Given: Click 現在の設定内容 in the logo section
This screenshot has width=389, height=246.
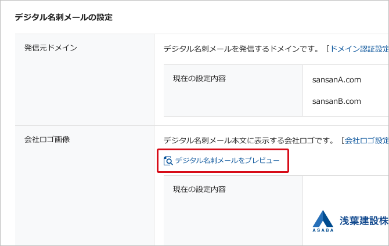Looking at the screenshot, I should (199, 189).
